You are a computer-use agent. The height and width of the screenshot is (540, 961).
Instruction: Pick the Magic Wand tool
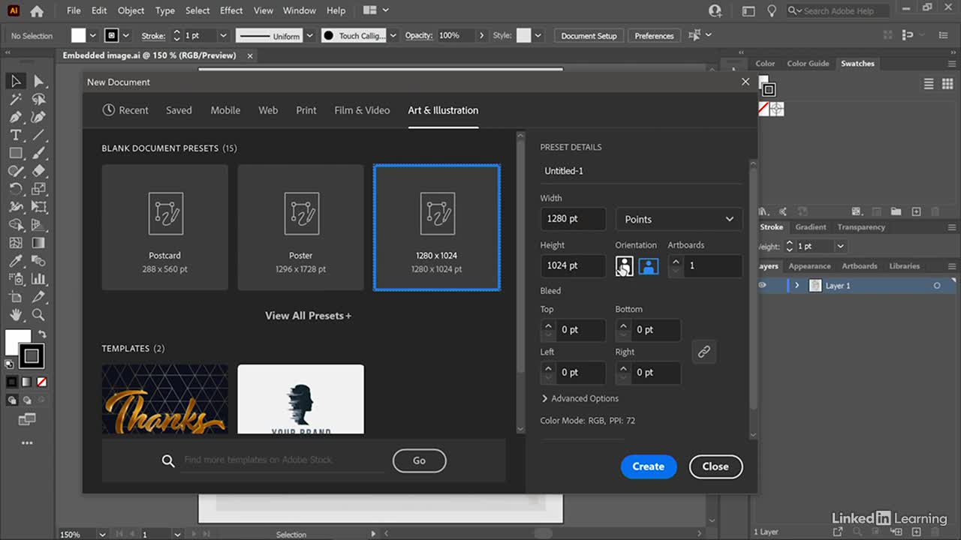click(x=16, y=99)
